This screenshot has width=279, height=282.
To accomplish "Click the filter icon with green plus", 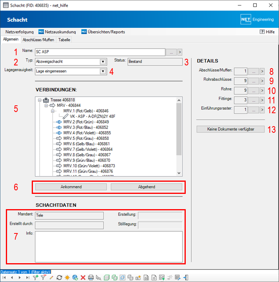I will 36,278.
